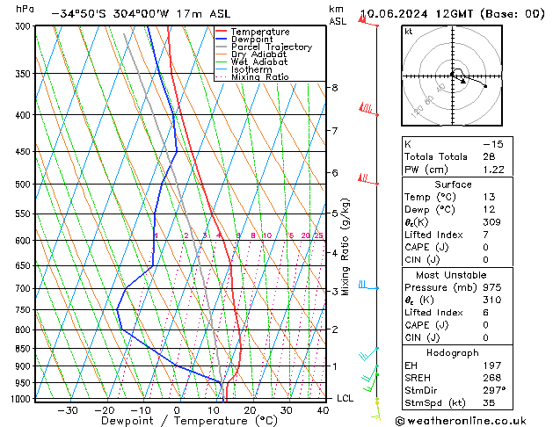Click the cyan wind barb near 850 hPa
553x427 pixels.
(x=368, y=354)
